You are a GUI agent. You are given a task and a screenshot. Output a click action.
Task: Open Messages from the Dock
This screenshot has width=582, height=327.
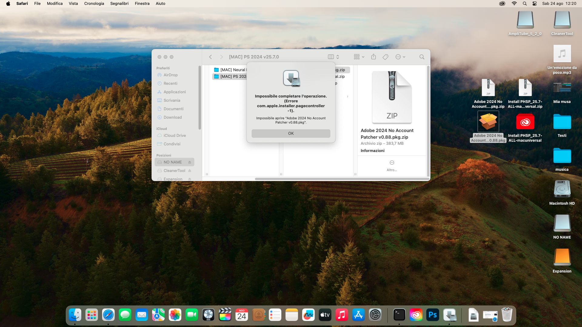point(125,315)
